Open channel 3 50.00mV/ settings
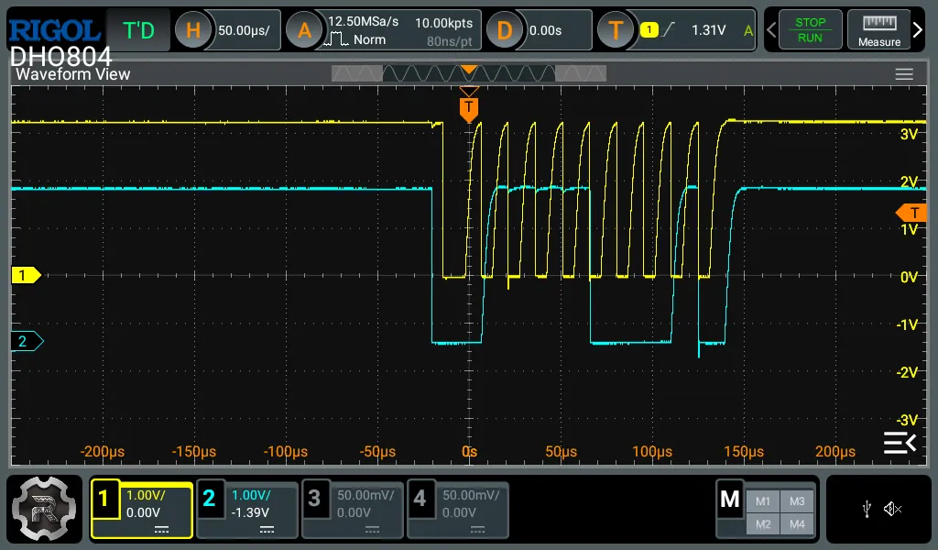 tap(365, 496)
